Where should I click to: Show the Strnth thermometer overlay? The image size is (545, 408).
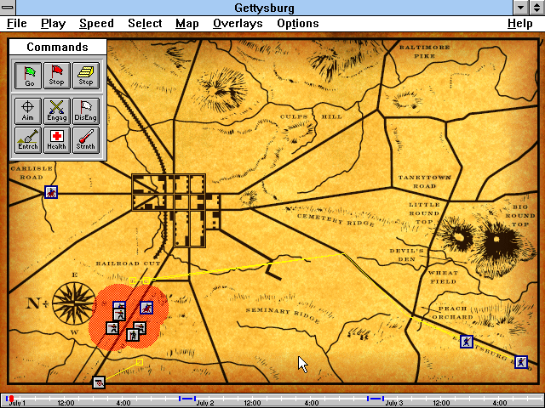click(x=86, y=139)
